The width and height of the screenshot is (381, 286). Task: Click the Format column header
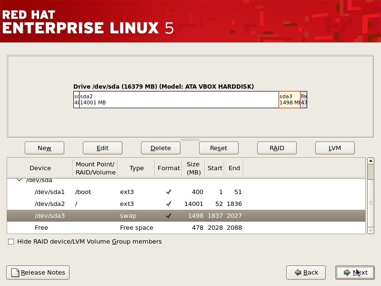[169, 168]
